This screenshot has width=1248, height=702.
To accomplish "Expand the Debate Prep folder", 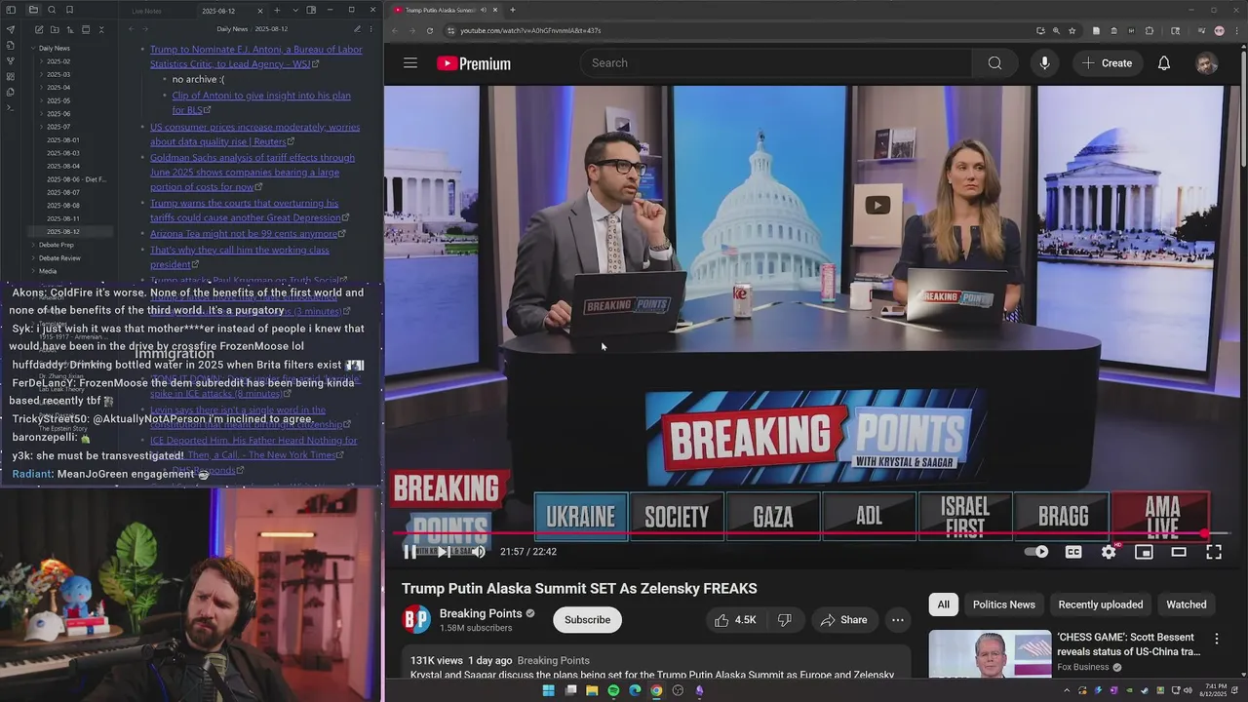I will pos(56,245).
